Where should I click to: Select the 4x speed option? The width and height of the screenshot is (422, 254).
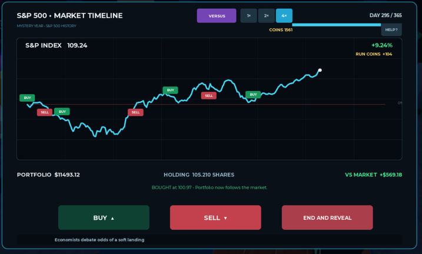pos(284,16)
